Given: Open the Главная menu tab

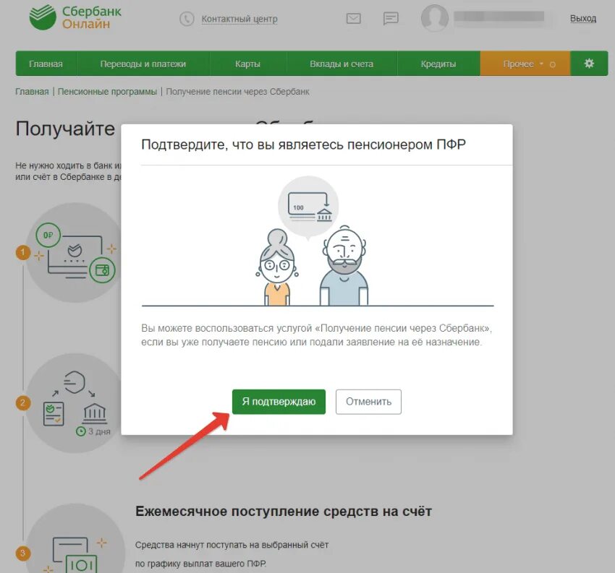Looking at the screenshot, I should [x=46, y=64].
